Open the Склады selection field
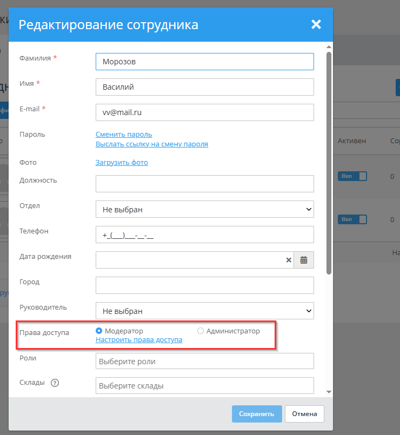The image size is (400, 435). click(204, 385)
